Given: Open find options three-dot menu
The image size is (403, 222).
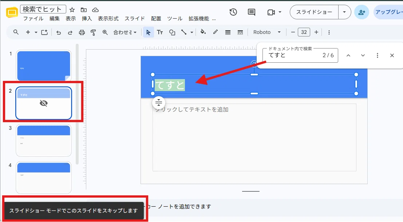Looking at the screenshot, I should 377,55.
